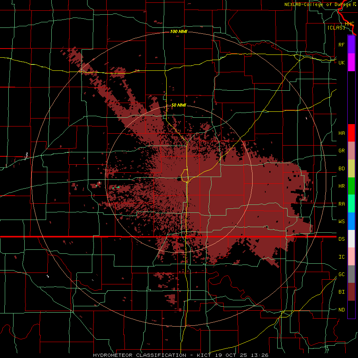Select the blue WS legend swatch

[351, 221]
